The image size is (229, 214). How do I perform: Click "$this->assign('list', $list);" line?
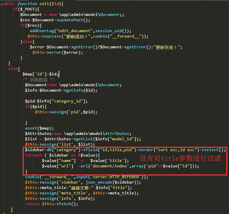(x=60, y=144)
